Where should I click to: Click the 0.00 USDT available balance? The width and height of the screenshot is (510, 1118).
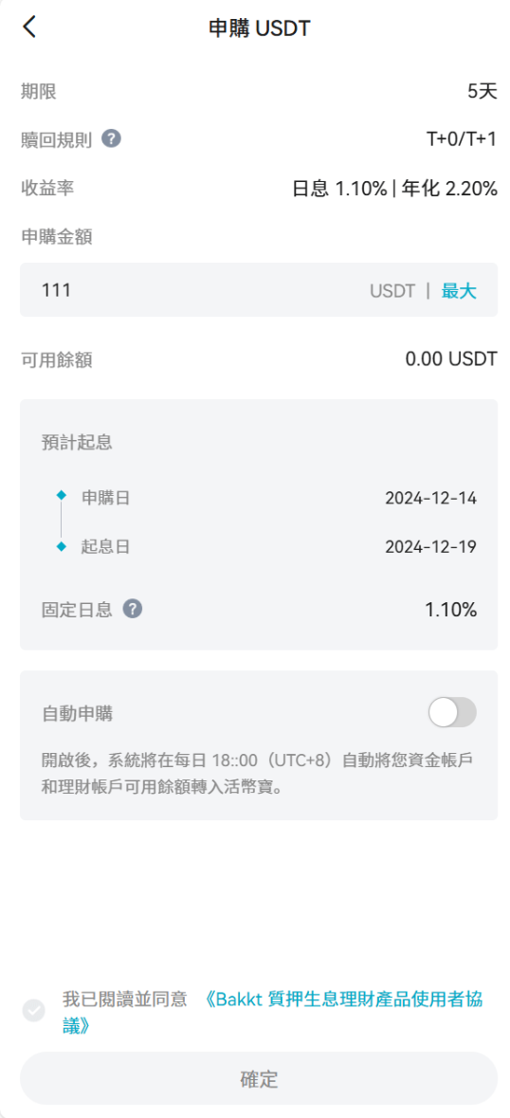(451, 358)
